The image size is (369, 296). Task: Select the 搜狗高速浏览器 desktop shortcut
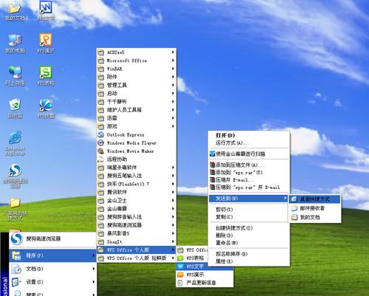pos(15,176)
